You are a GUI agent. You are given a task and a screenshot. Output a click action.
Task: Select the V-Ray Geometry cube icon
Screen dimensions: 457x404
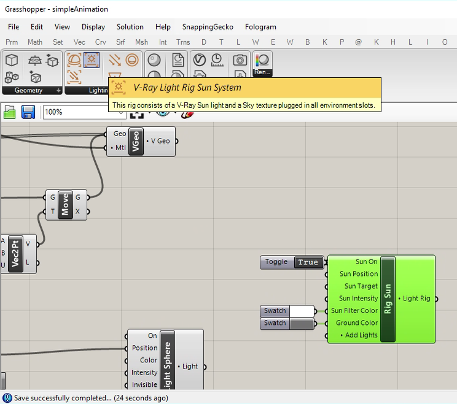pyautogui.click(x=12, y=60)
